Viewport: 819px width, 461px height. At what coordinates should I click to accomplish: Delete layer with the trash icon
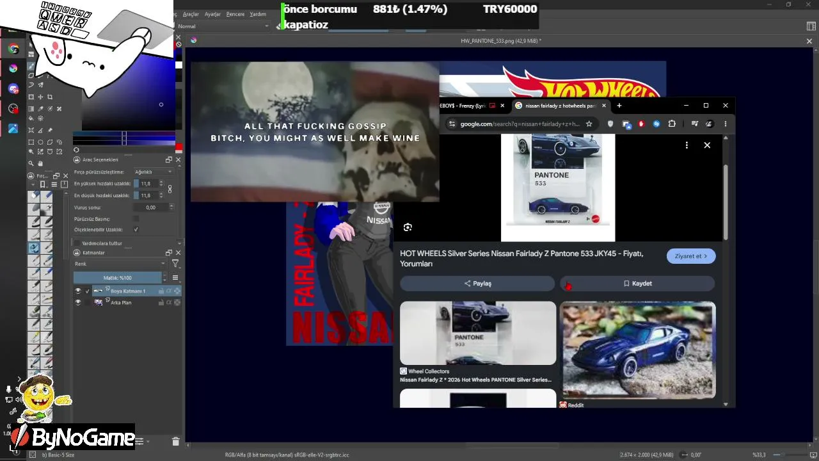pos(176,441)
